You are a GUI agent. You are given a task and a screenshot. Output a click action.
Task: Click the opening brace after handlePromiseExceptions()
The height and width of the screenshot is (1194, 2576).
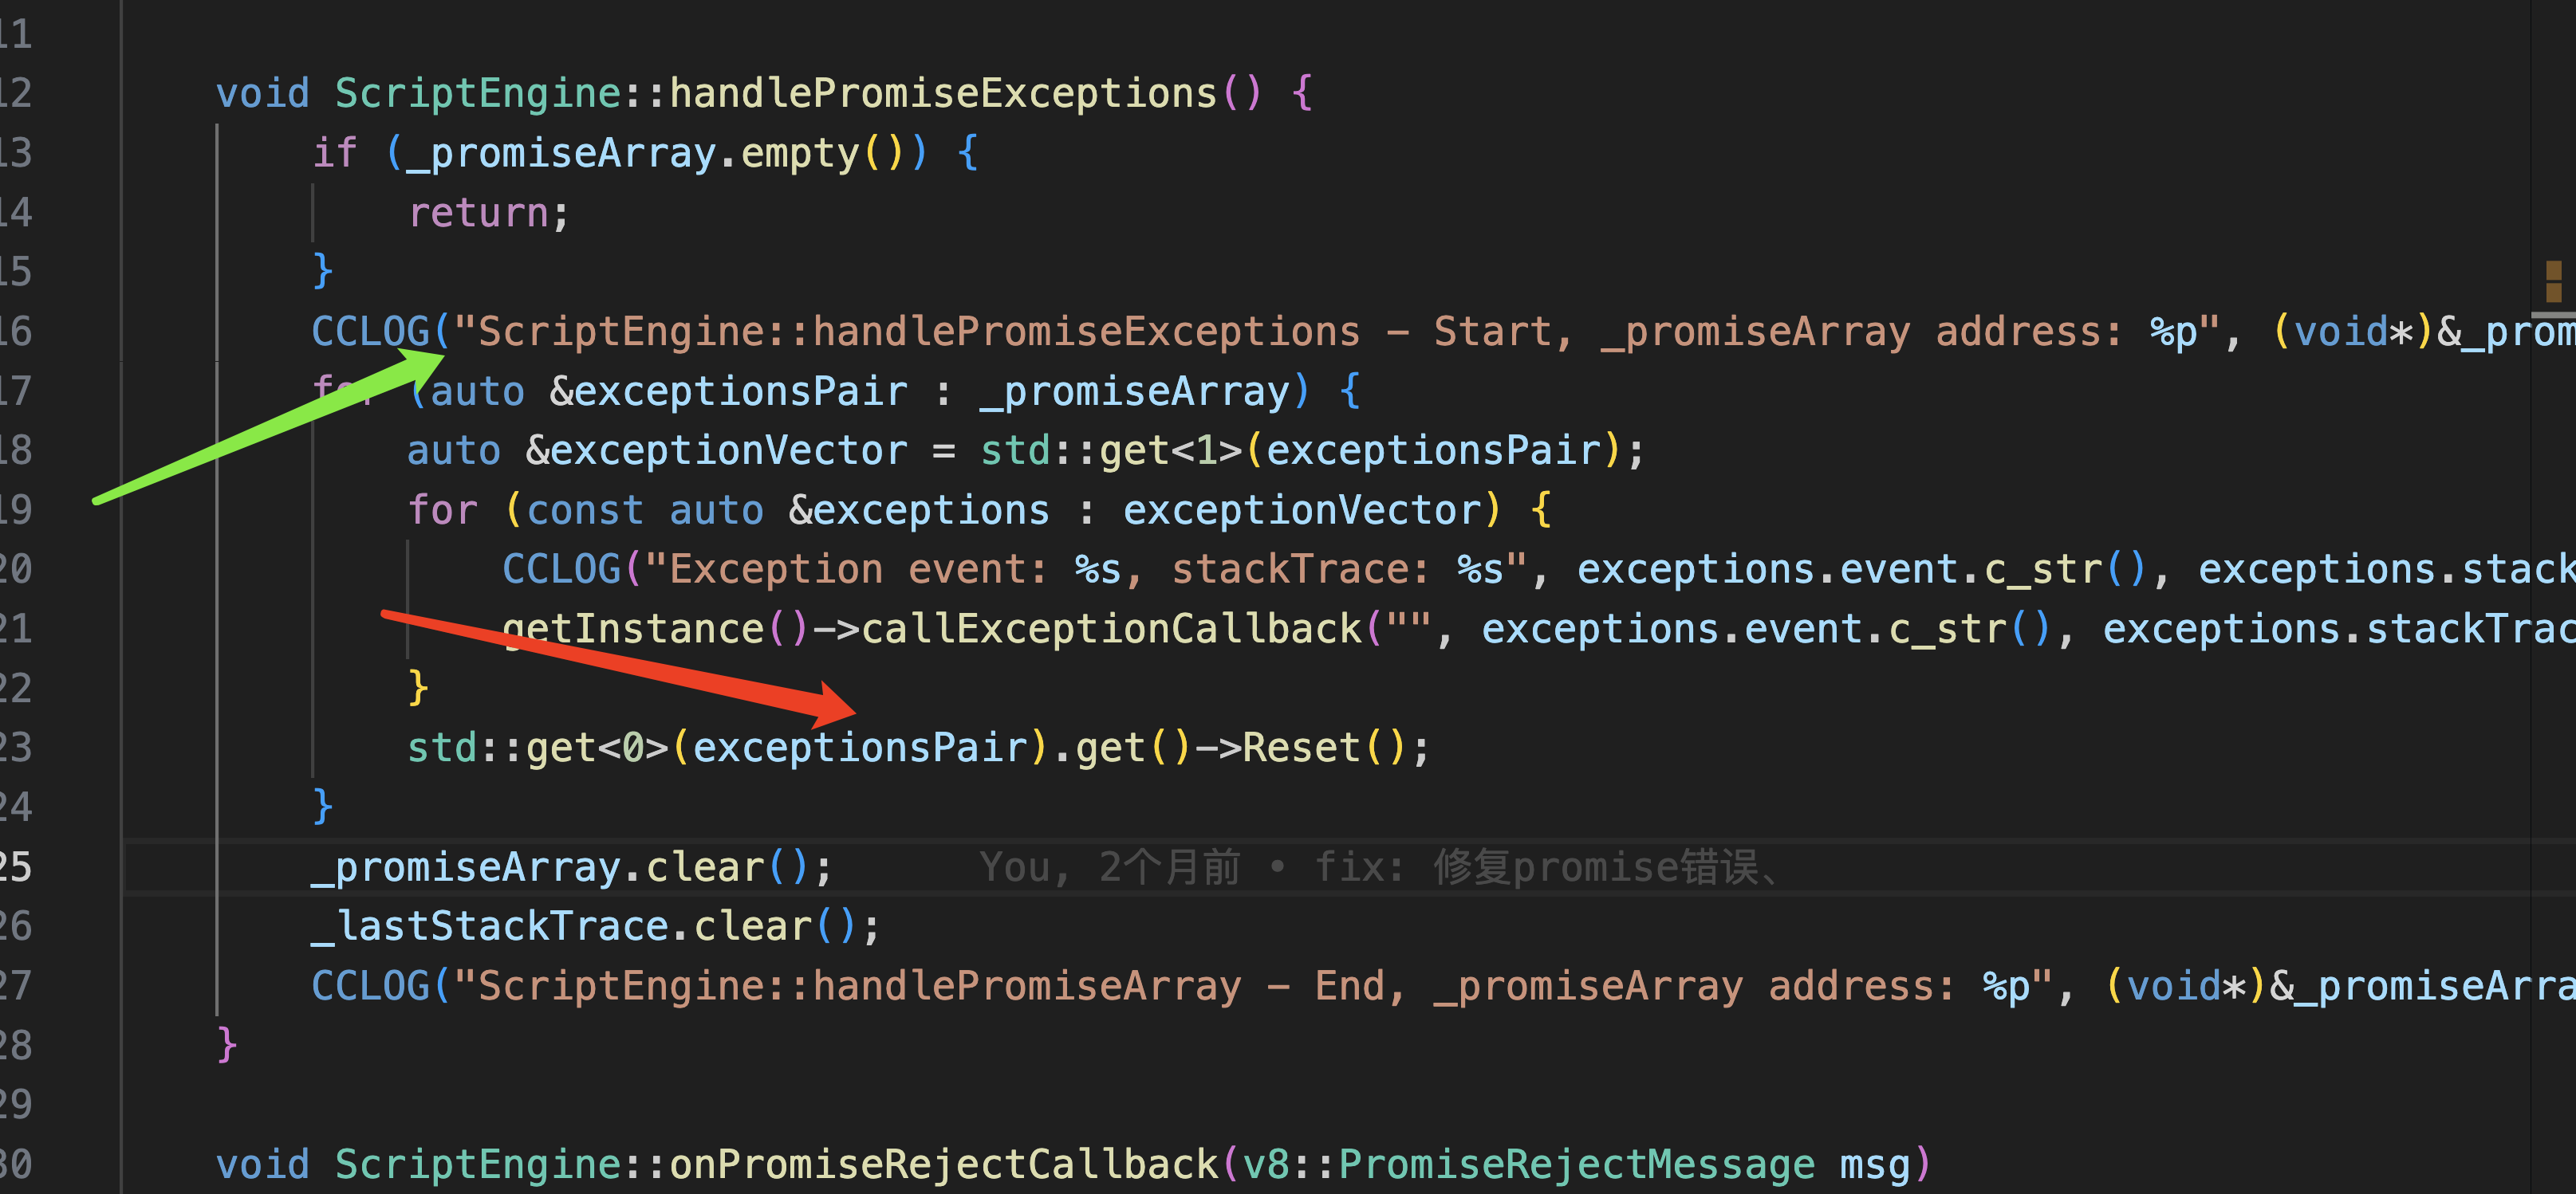pyautogui.click(x=1301, y=94)
